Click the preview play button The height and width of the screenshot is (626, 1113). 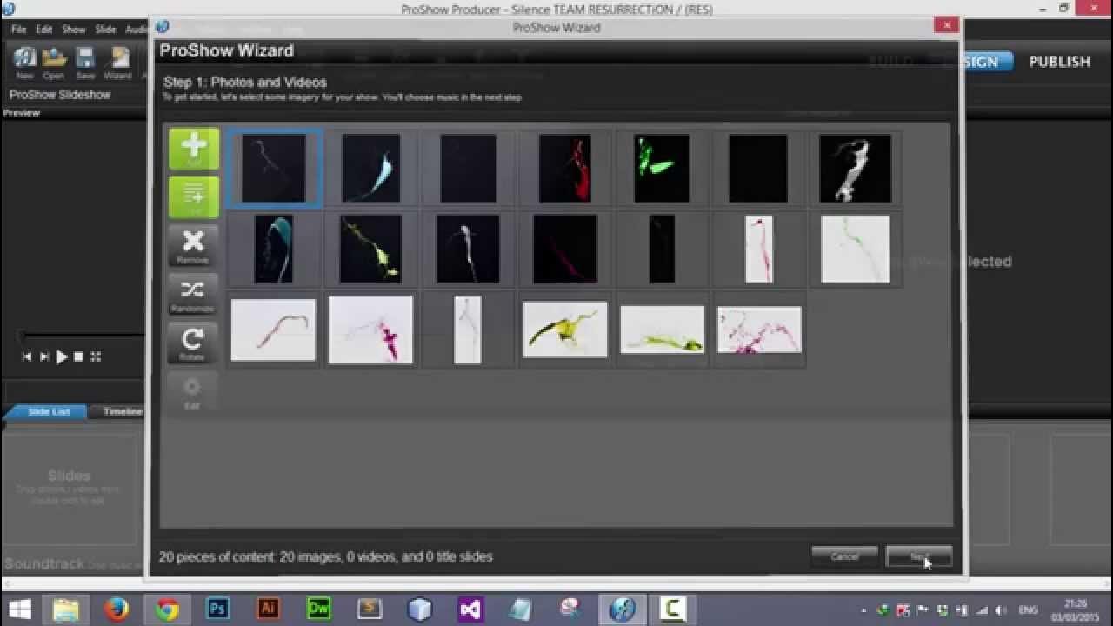point(61,356)
